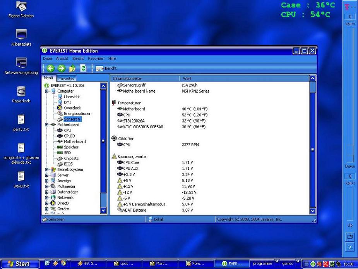The image size is (358, 269).
Task: Select the Speicher tree item
Action: click(71, 147)
